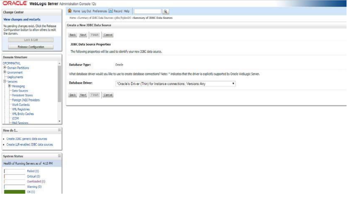The height and width of the screenshot is (200, 348).
Task: Click Home in the breadcrumb trail
Action: click(73, 18)
